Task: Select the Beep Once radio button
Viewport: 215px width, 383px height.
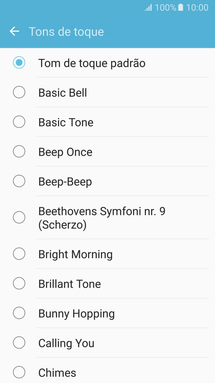Action: (x=19, y=152)
